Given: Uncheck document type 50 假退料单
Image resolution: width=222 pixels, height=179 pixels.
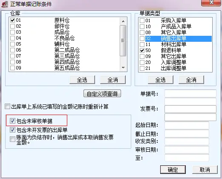Looking at the screenshot, I should pos(142,50).
